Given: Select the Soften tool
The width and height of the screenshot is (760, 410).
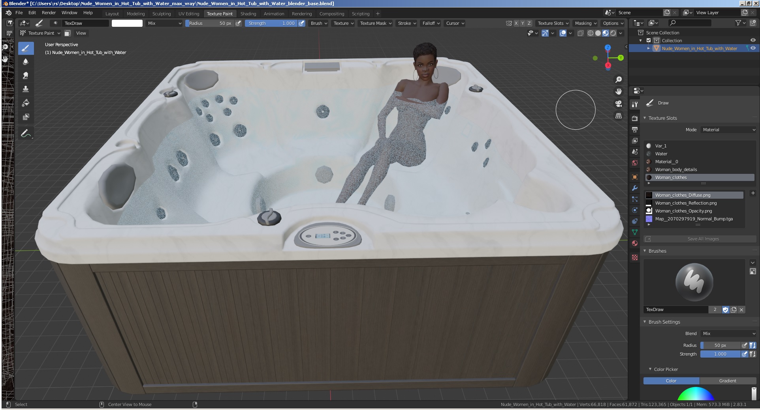Looking at the screenshot, I should 26,61.
